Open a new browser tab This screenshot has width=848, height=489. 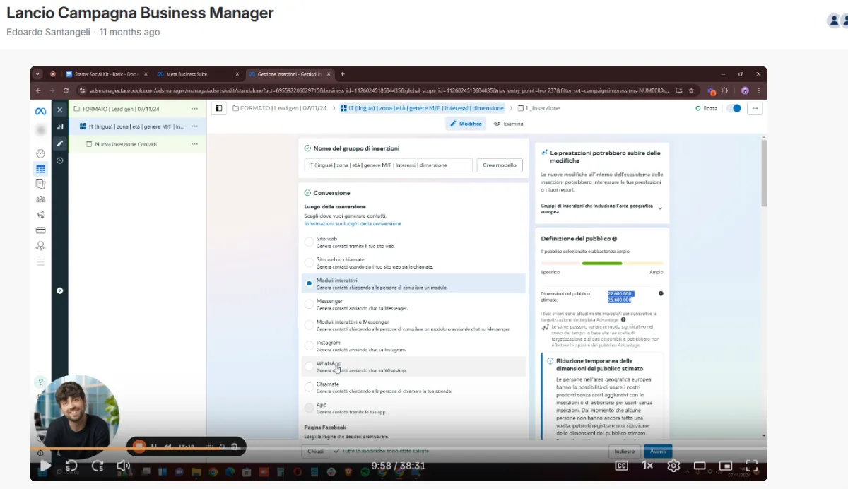tap(343, 73)
